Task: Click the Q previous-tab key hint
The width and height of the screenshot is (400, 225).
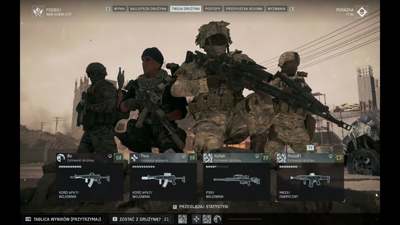Action: coord(108,9)
